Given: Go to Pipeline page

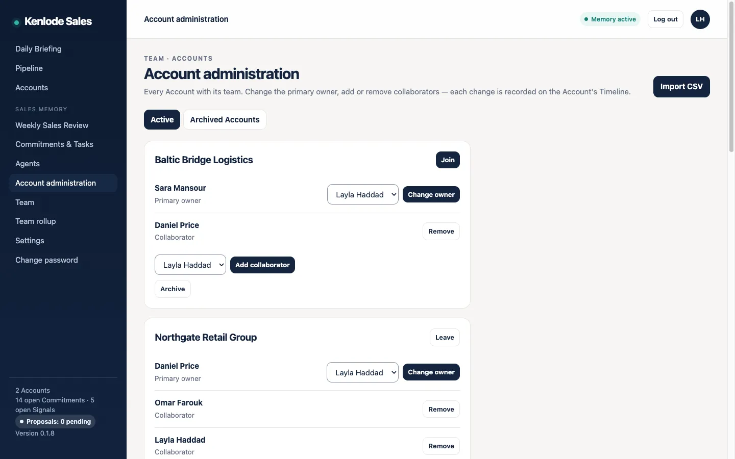Looking at the screenshot, I should [63, 68].
